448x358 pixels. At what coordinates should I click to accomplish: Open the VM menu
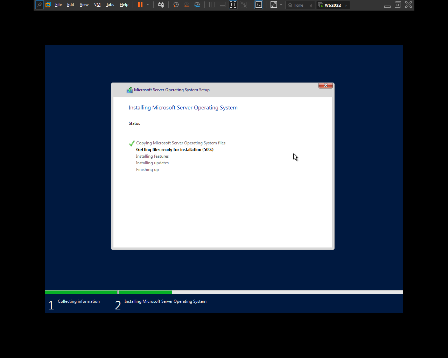(97, 5)
